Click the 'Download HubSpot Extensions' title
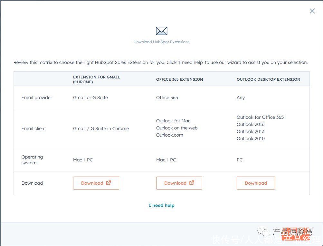The image size is (323, 246). [x=162, y=42]
